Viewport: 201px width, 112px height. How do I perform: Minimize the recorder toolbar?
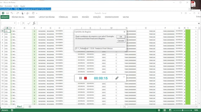pos(124,77)
